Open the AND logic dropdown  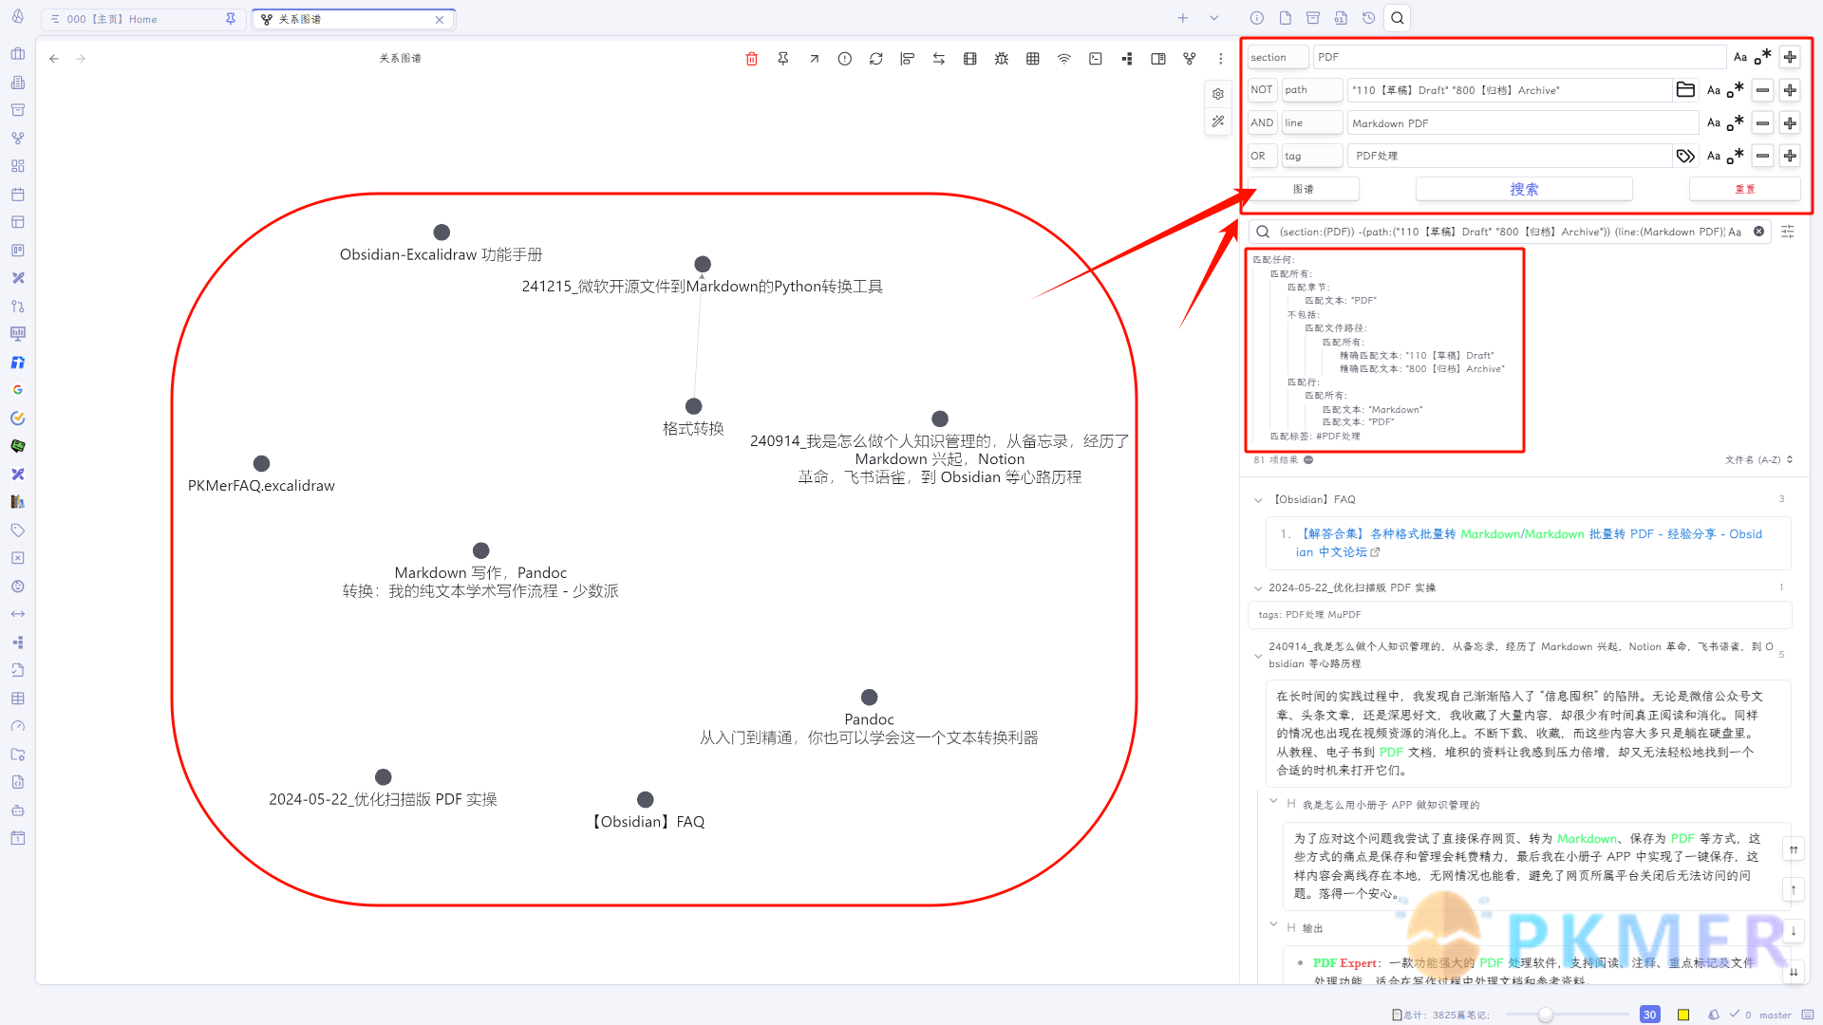[1262, 123]
